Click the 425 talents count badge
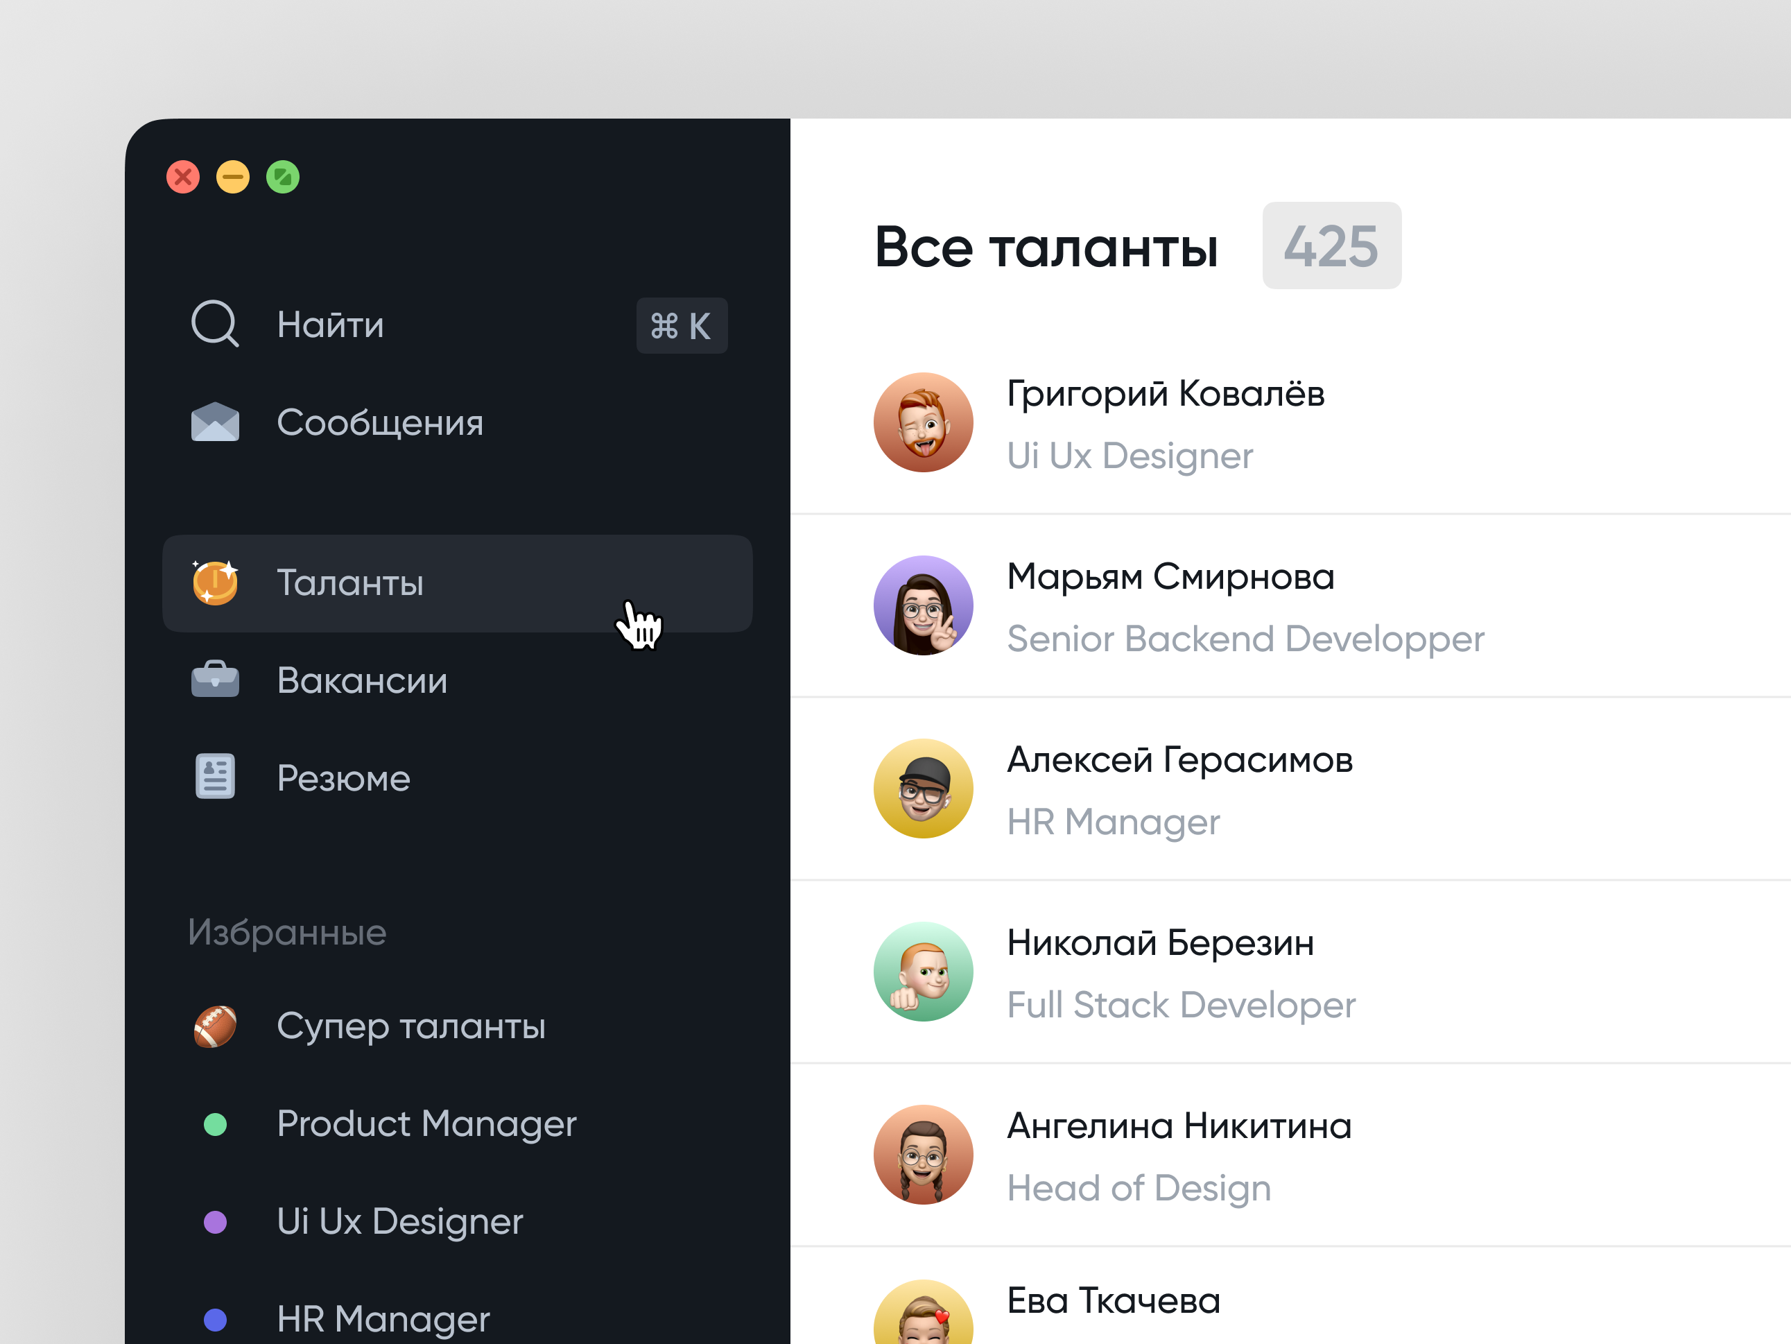Viewport: 1791px width, 1344px height. click(x=1331, y=245)
